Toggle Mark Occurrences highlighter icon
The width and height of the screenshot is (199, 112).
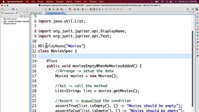pyautogui.click(x=94, y=9)
